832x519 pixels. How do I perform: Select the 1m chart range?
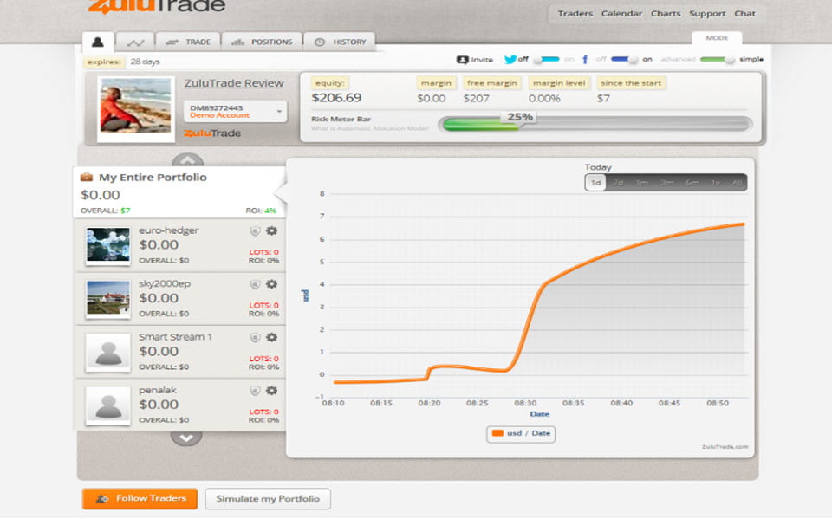click(x=642, y=183)
